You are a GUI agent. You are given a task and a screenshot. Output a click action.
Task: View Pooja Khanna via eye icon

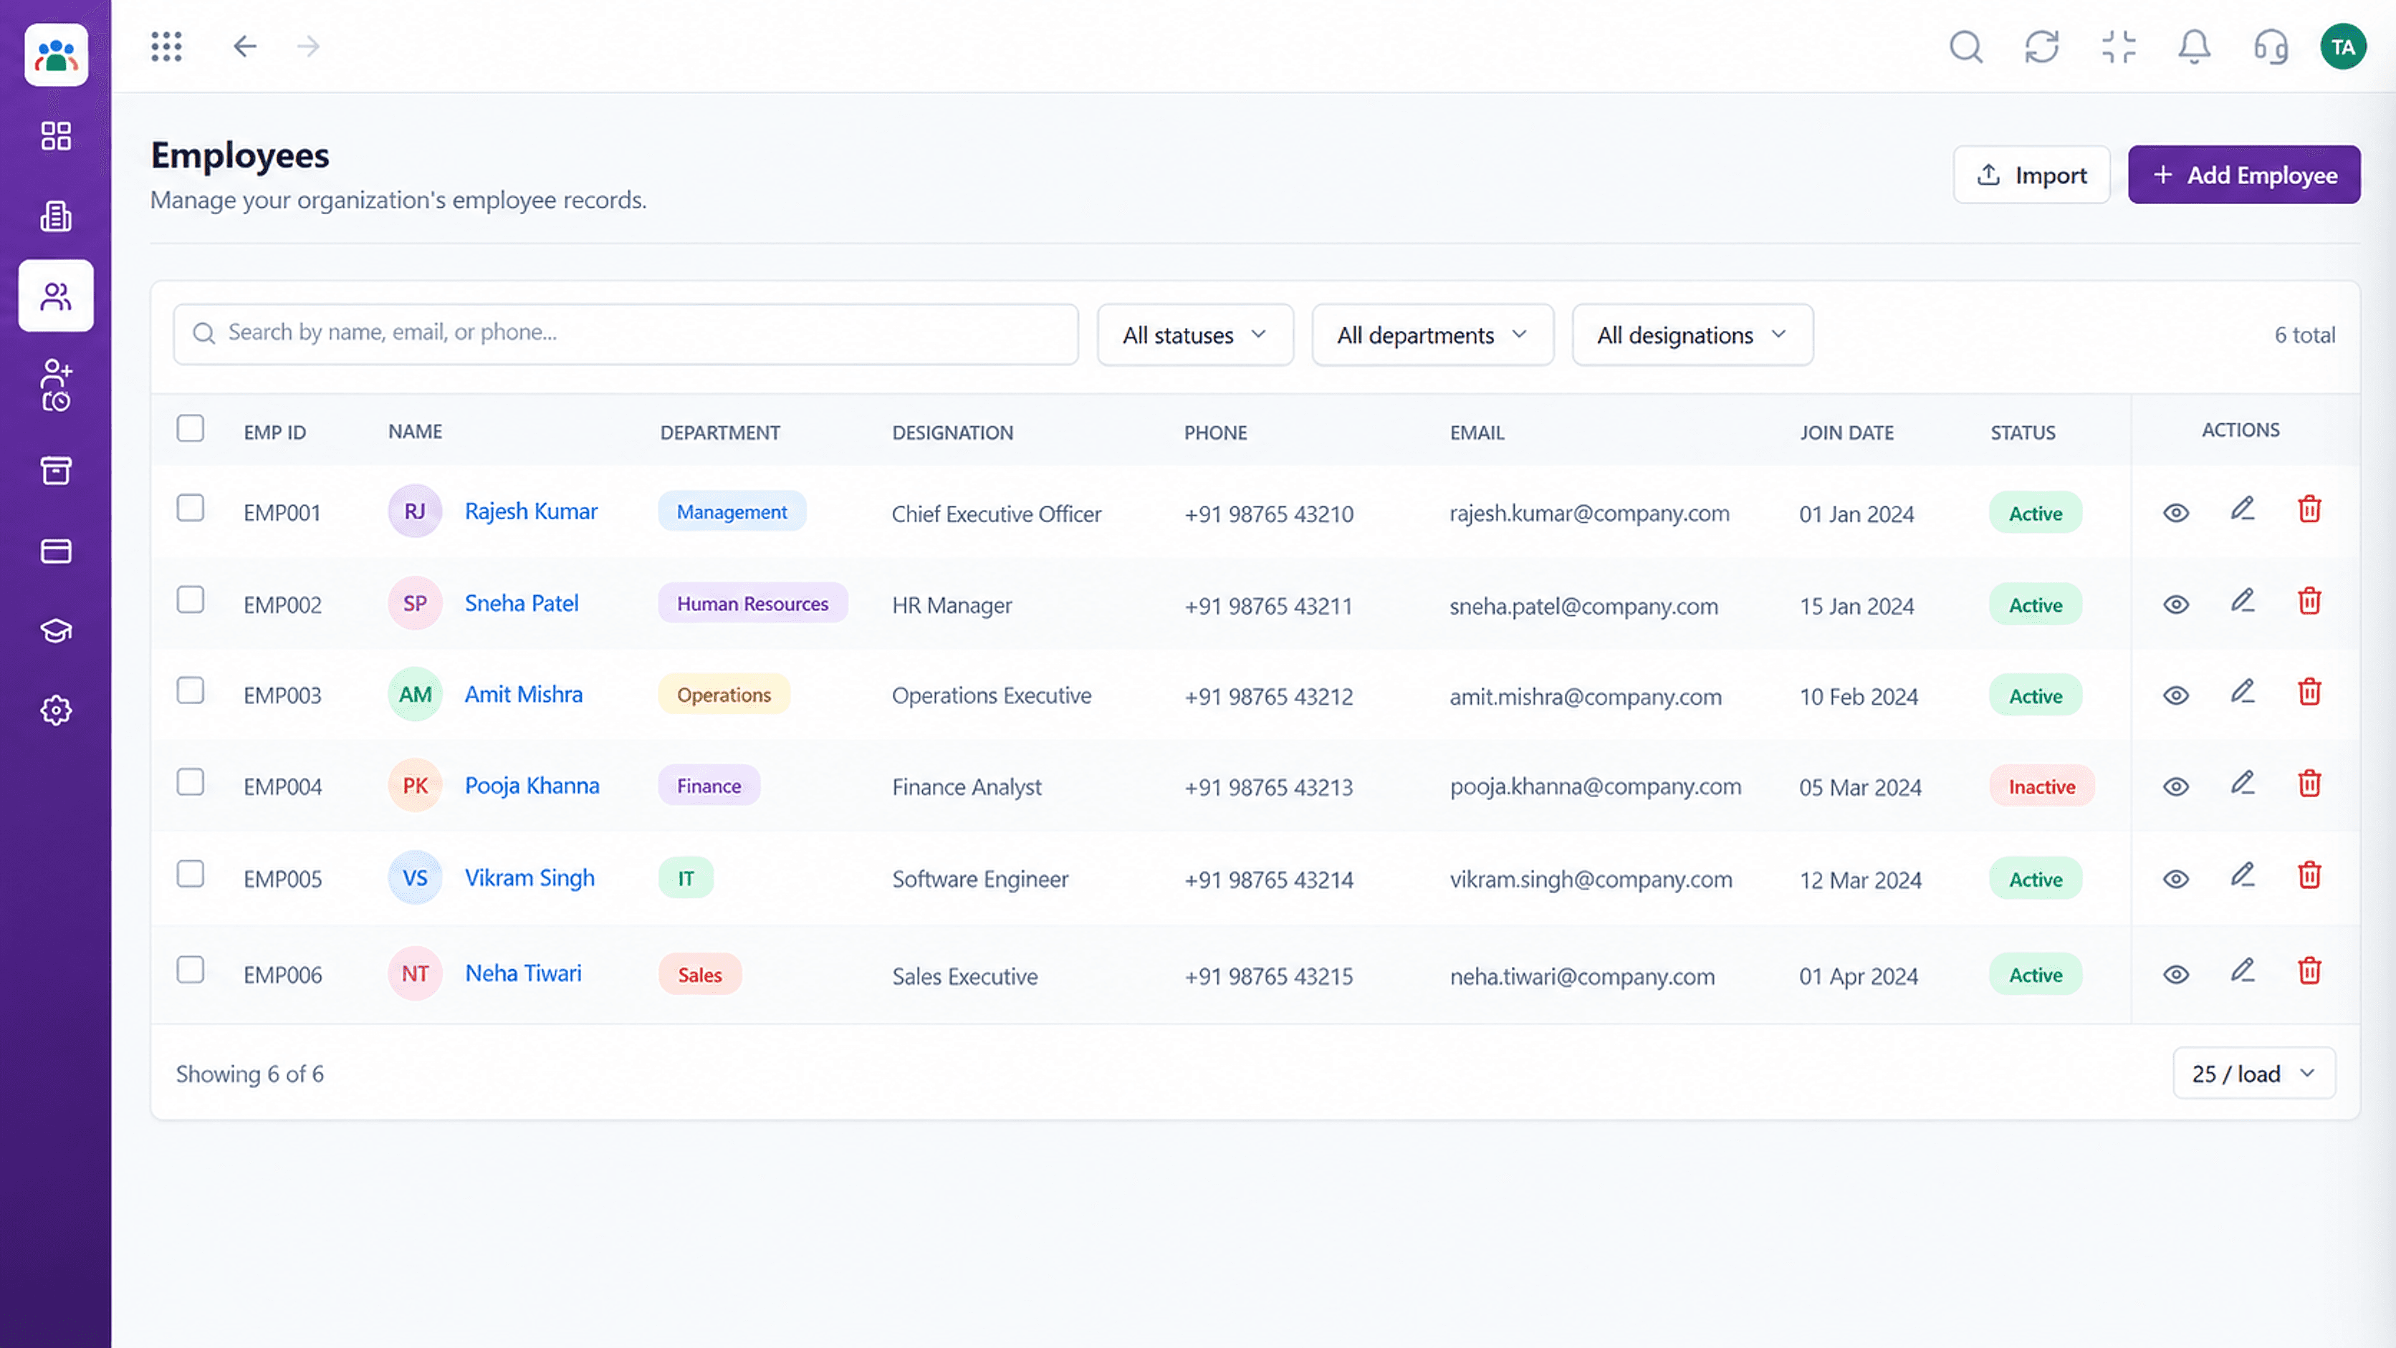click(x=2175, y=786)
